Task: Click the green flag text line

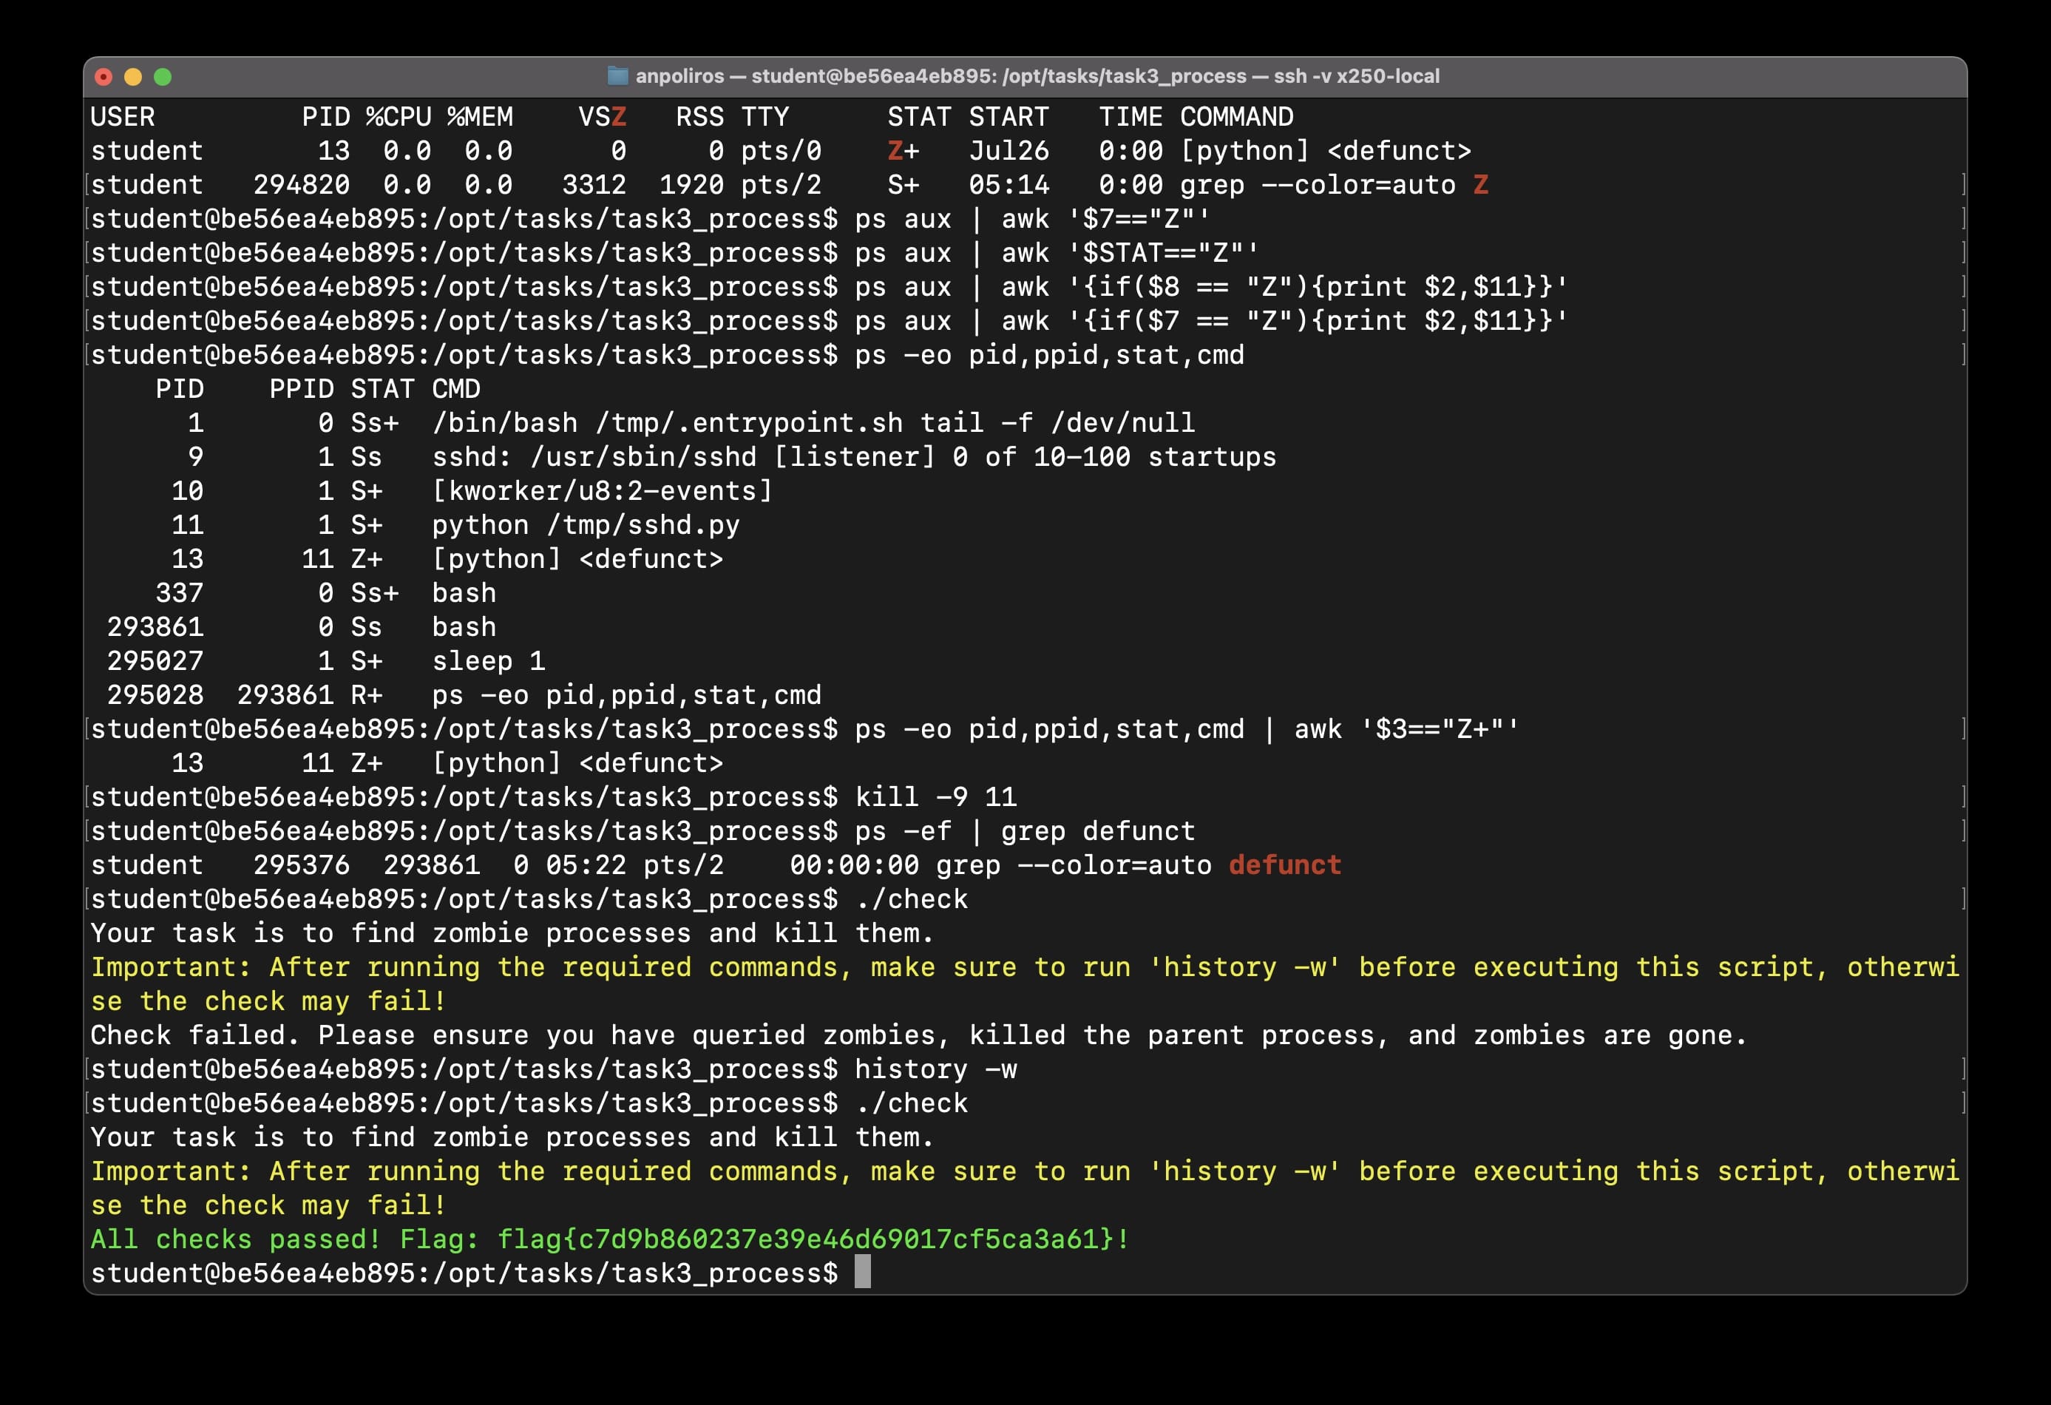Action: pyautogui.click(x=609, y=1238)
